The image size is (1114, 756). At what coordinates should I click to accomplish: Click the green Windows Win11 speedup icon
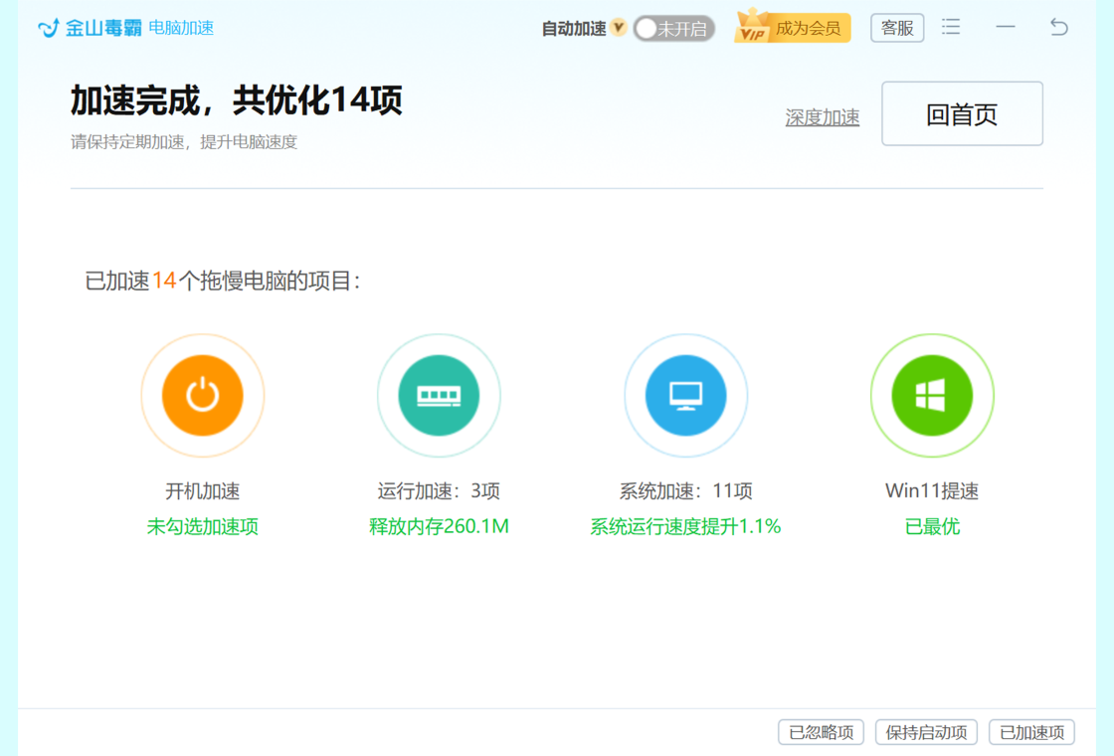click(x=932, y=395)
